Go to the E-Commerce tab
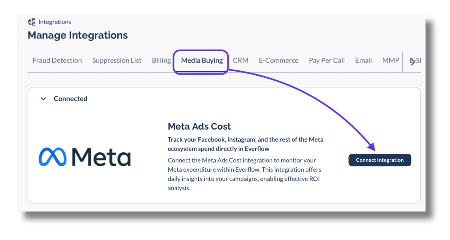The width and height of the screenshot is (450, 240). tap(279, 61)
